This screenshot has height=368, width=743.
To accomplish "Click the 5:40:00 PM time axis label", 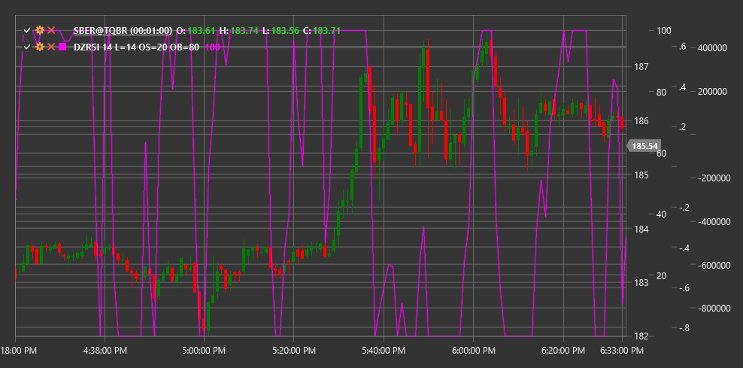I will (384, 351).
